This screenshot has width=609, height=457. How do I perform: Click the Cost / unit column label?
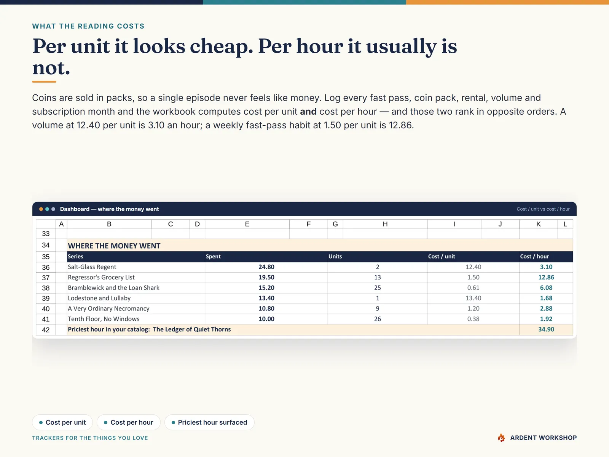(442, 256)
